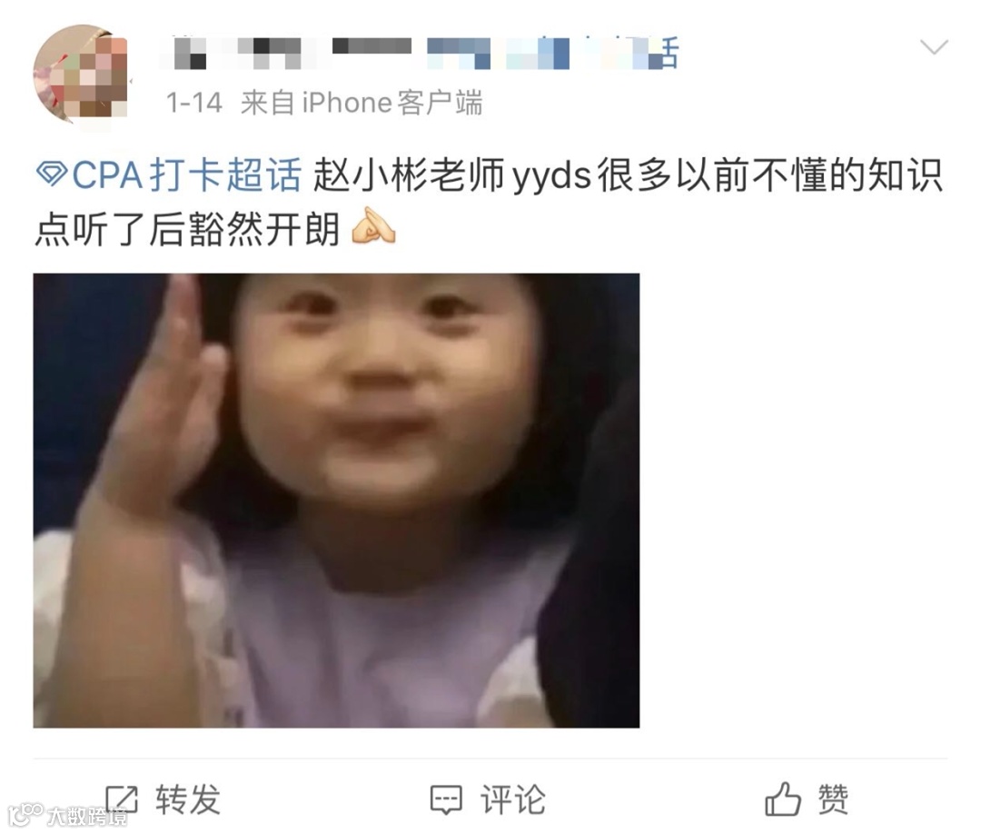981x834 pixels.
Task: Expand the post options chevron
Action: 934,47
